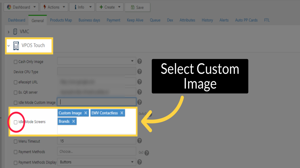The width and height of the screenshot is (300, 168).
Task: Open the Payment Methods Display Buttons dropdown
Action: [97, 162]
